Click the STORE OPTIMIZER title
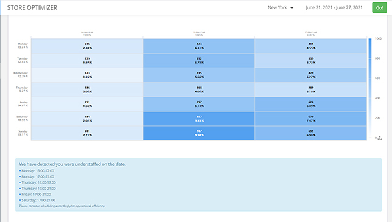Screen dimensions: 392x222 [32, 8]
